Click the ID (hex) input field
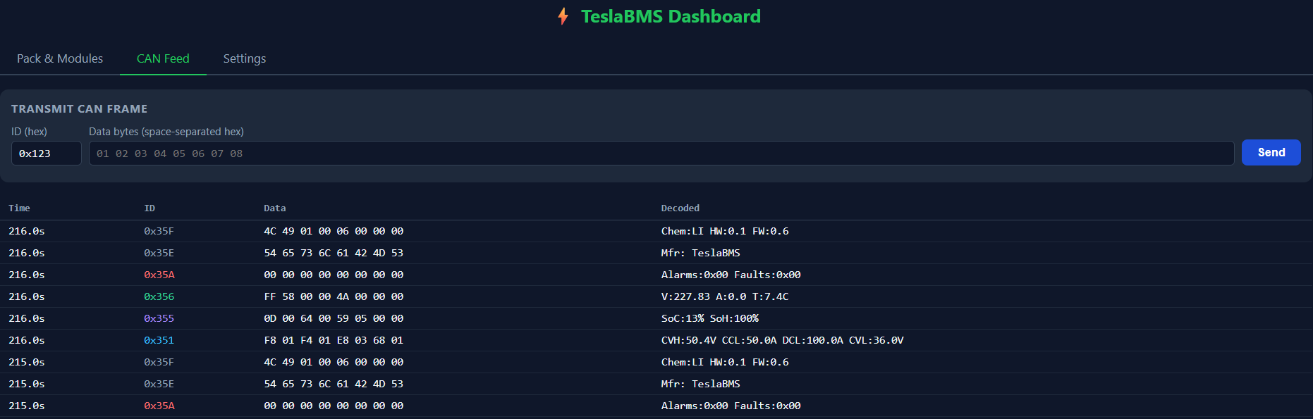Viewport: 1313px width, 419px height. click(47, 154)
